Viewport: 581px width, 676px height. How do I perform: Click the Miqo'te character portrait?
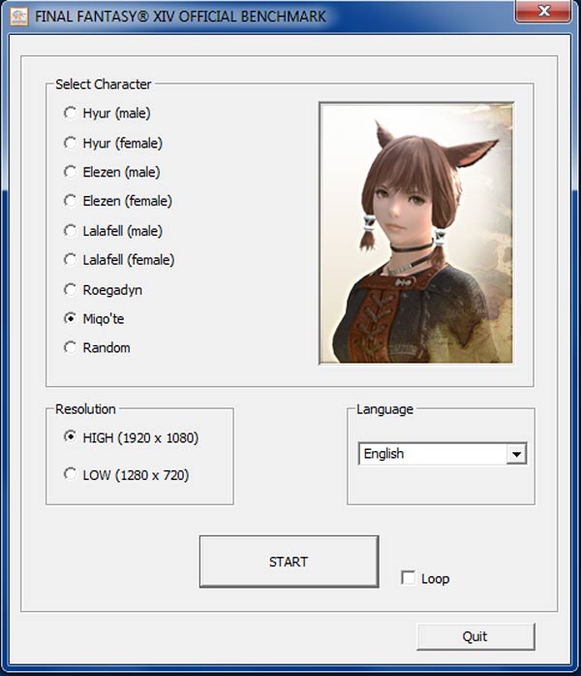point(416,233)
